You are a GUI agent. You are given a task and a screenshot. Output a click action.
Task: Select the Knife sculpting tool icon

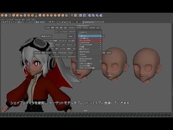coord(51,16)
